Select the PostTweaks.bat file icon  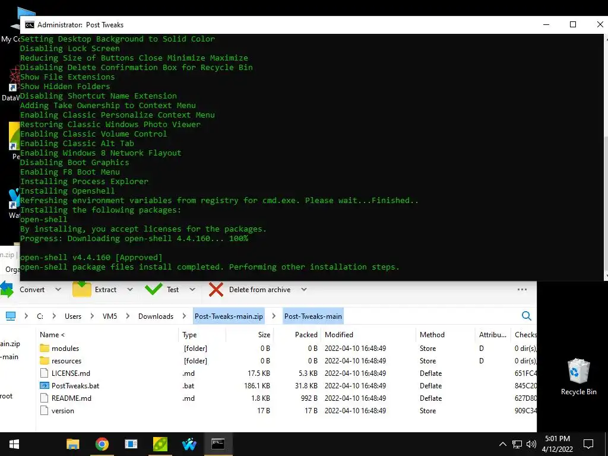(45, 386)
